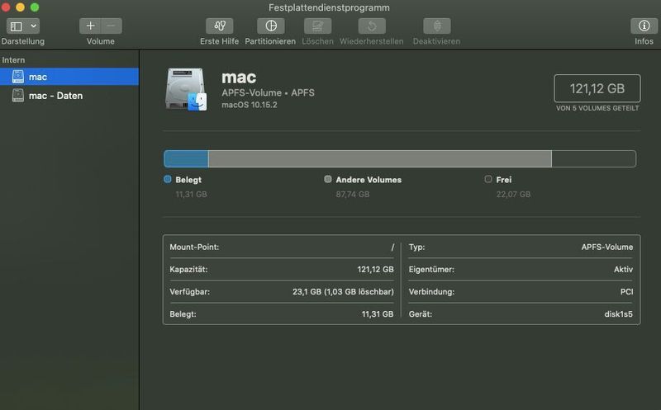661x410 pixels.
Task: Open the Partitionieren pie icon
Action: pos(271,26)
